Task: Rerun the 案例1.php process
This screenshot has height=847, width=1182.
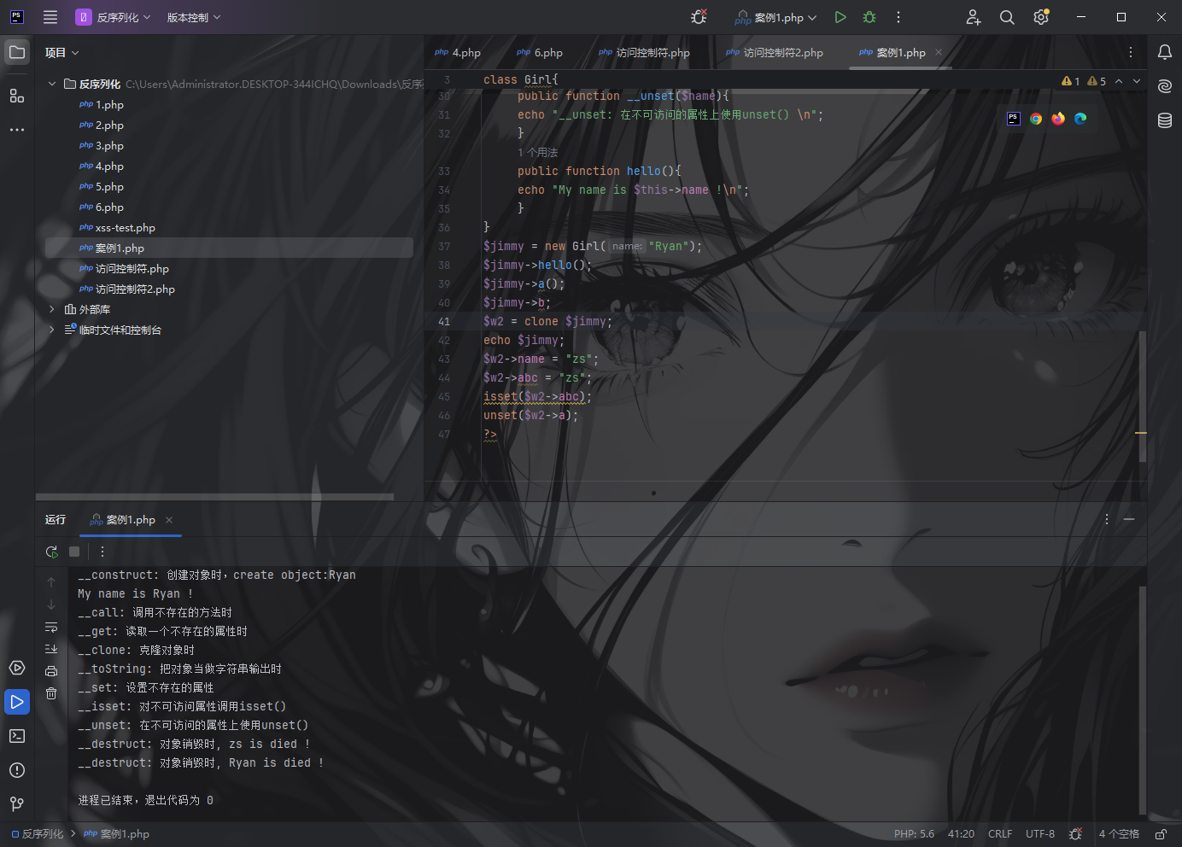Action: click(x=51, y=552)
